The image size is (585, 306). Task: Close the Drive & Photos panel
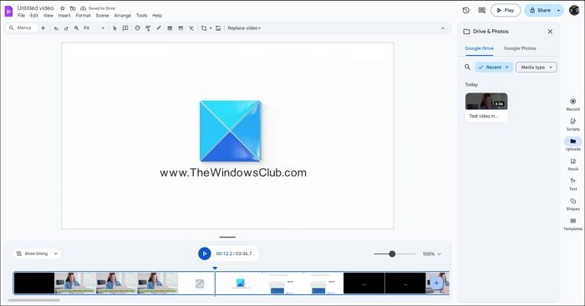pos(550,32)
